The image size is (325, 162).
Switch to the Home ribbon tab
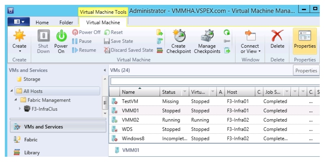(x=42, y=23)
